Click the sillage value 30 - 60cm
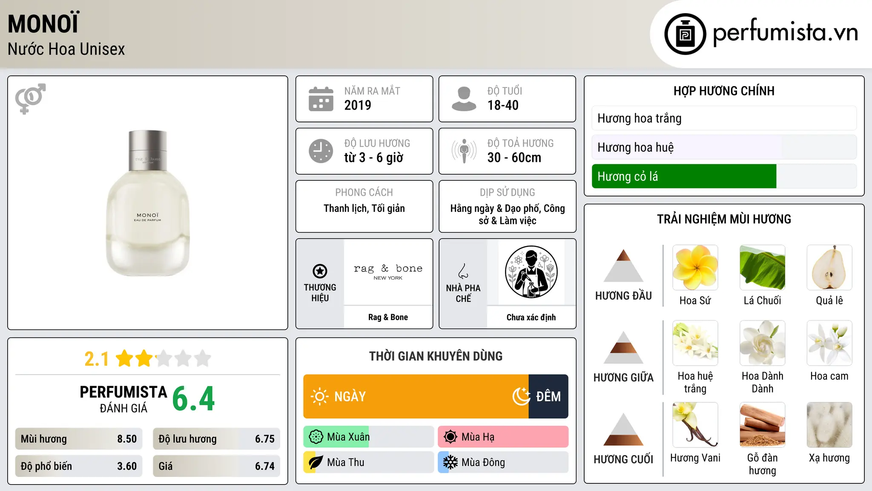This screenshot has width=872, height=491. pyautogui.click(x=514, y=157)
